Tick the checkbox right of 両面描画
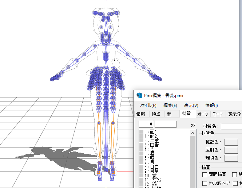Image resolution: width=242 pixels, height=188 pixels. pyautogui.click(x=235, y=175)
